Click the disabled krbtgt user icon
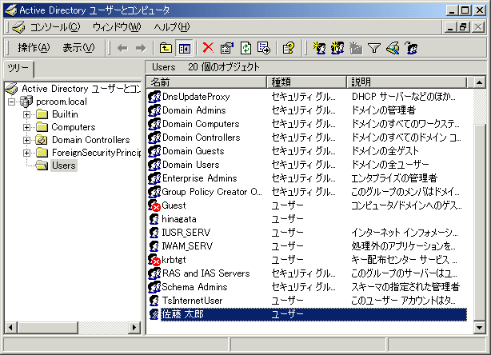491x355 pixels. (x=154, y=260)
